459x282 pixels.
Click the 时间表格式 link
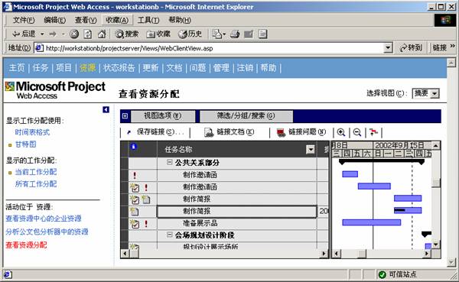32,132
